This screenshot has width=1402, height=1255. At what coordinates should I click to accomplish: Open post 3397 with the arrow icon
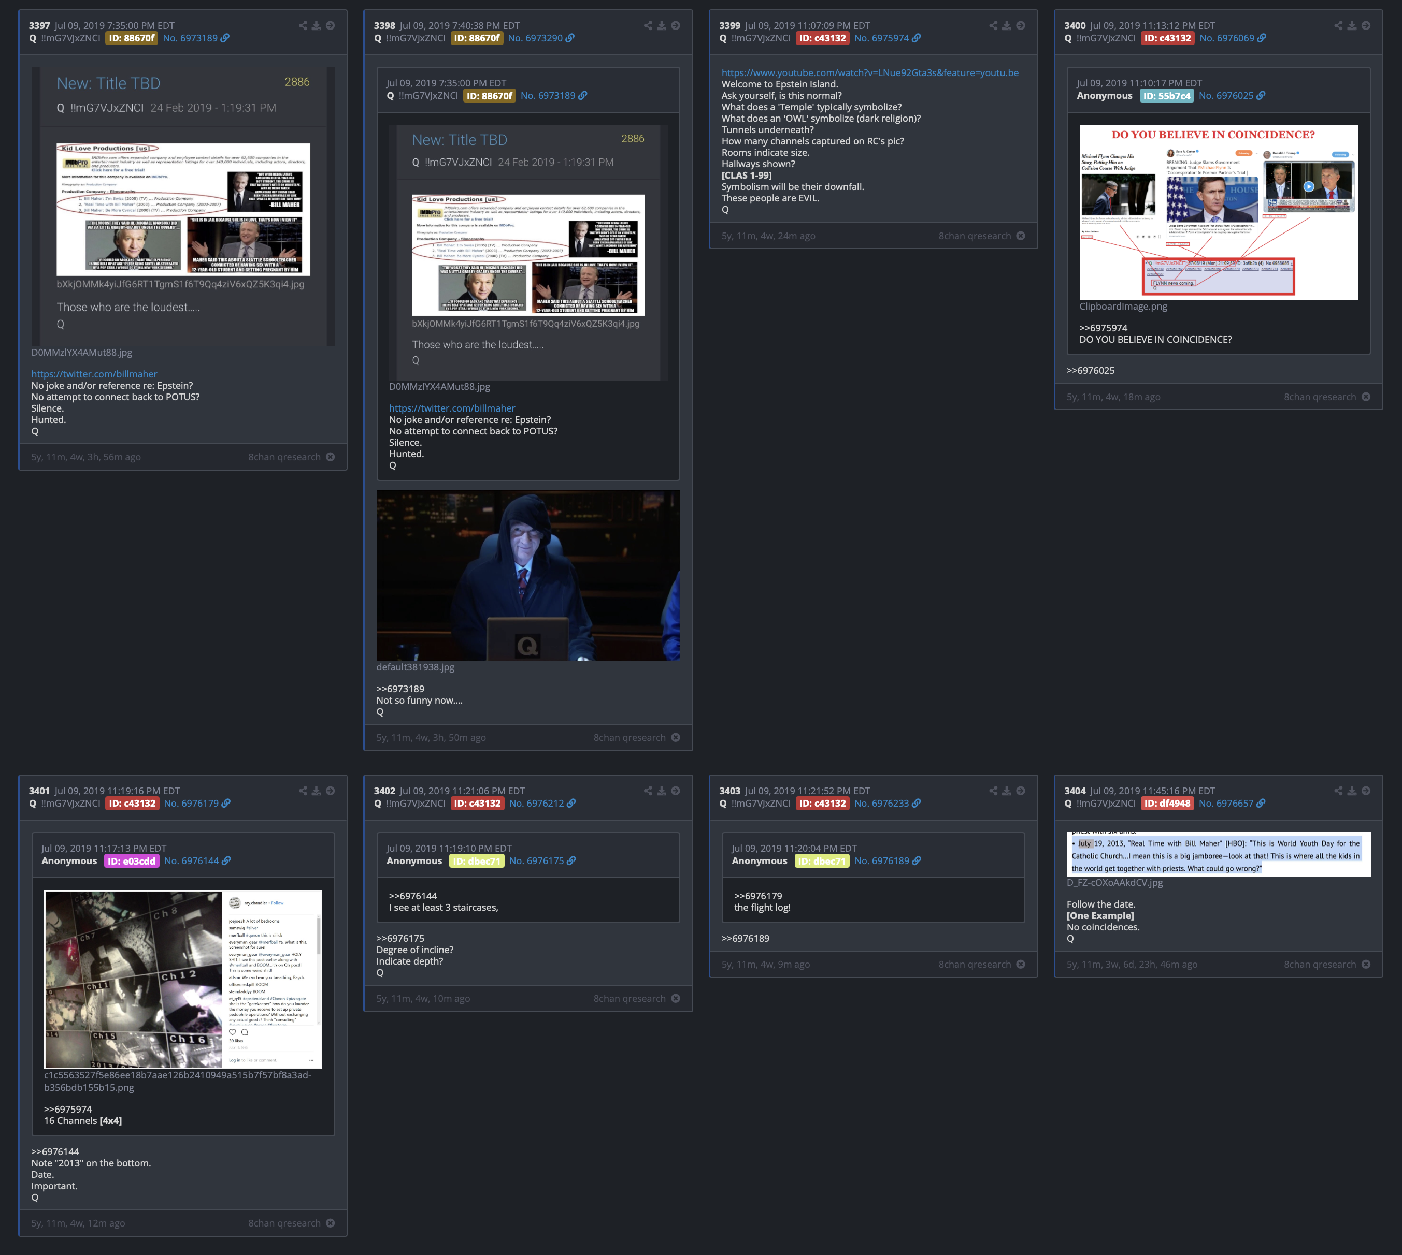point(331,25)
